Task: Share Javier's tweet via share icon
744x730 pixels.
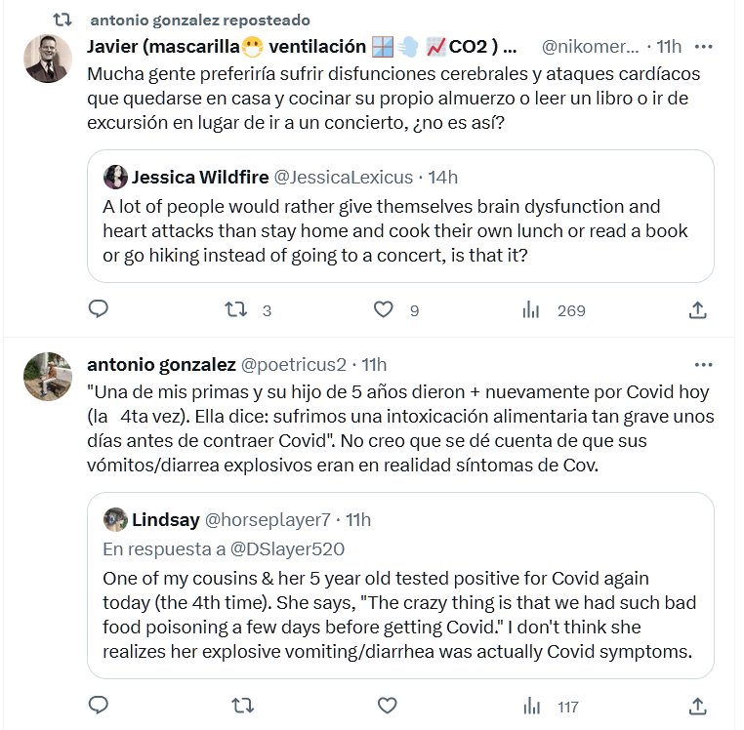Action: point(698,310)
